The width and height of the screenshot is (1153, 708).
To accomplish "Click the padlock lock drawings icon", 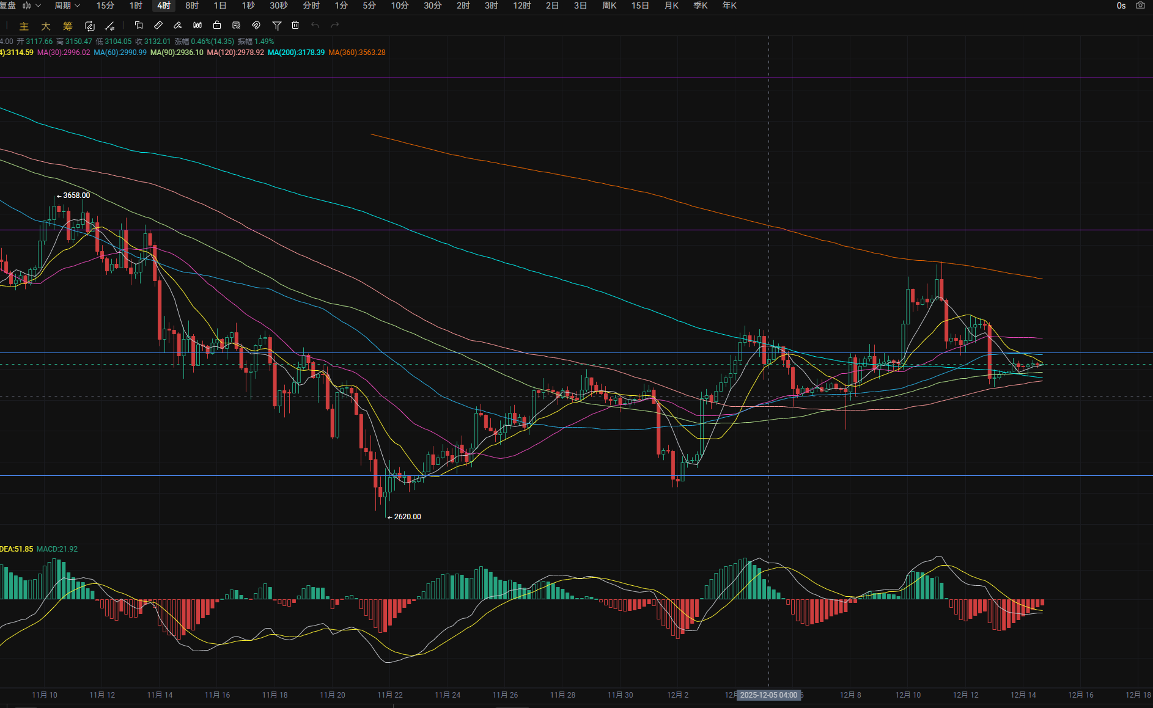I will (x=217, y=25).
